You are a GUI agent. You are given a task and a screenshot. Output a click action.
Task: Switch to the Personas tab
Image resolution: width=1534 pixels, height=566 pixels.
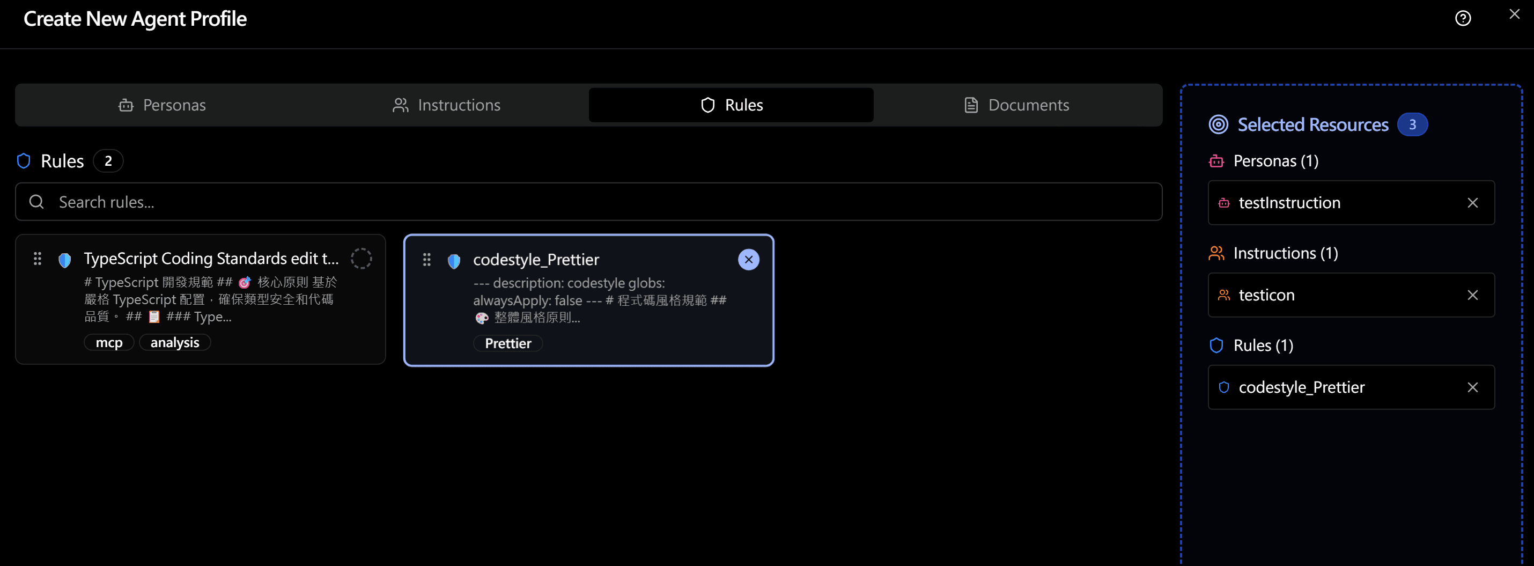tap(162, 105)
